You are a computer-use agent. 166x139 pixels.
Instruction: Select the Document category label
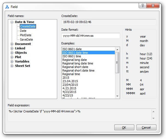(23, 44)
